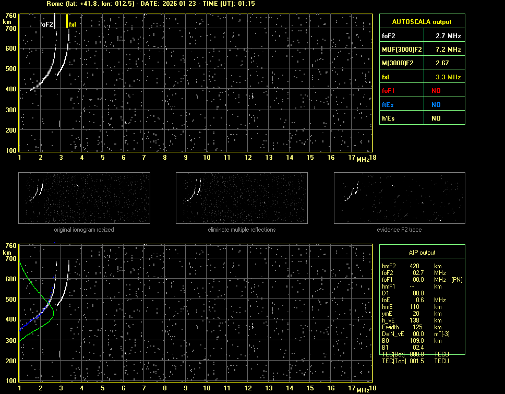Select the 'eliminate multiple reflections' thumbnail
This screenshot has width=505, height=394.
242,198
